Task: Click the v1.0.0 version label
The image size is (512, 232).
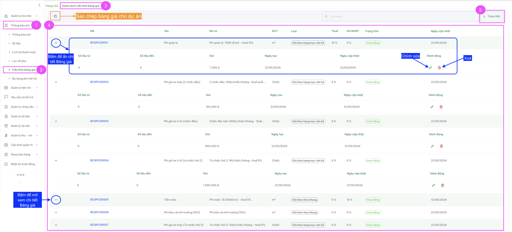Action: (20, 175)
